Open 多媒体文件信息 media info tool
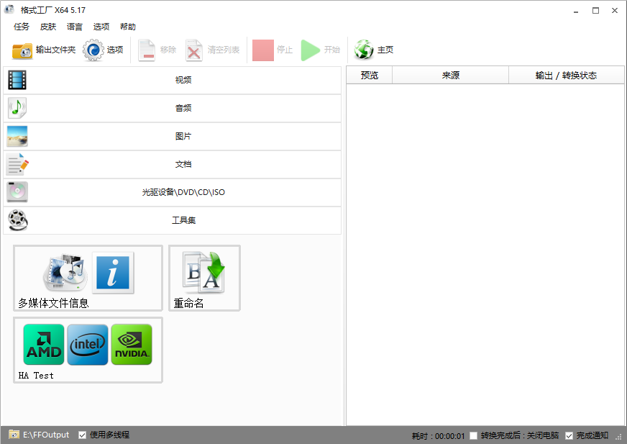Screen dimensions: 627x444 (x=88, y=278)
